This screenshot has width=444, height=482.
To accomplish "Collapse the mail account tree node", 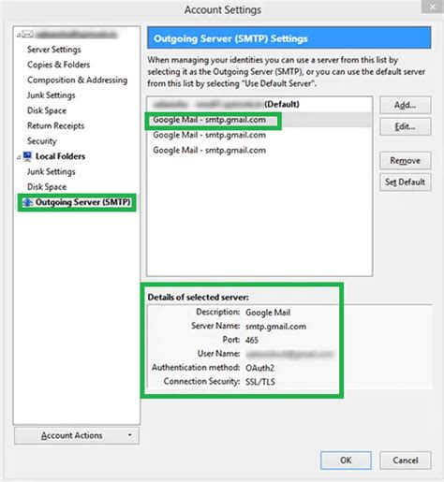I will [x=19, y=36].
